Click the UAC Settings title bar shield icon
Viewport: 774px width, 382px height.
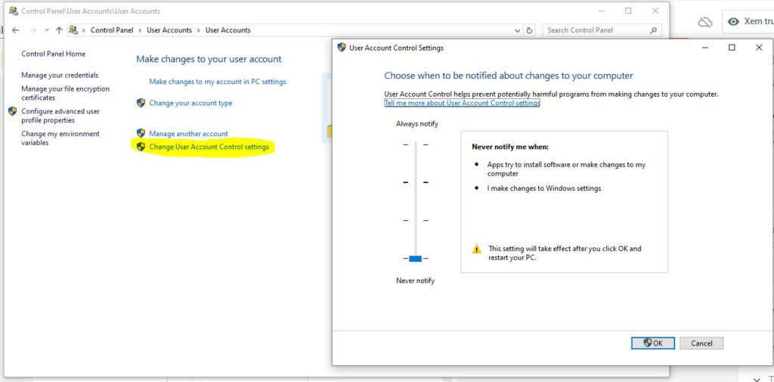pos(341,48)
